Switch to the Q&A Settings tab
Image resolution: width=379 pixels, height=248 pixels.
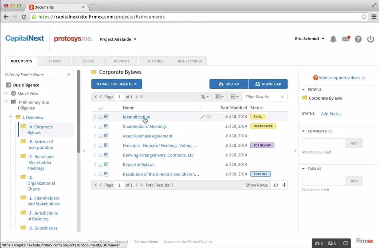click(x=189, y=61)
